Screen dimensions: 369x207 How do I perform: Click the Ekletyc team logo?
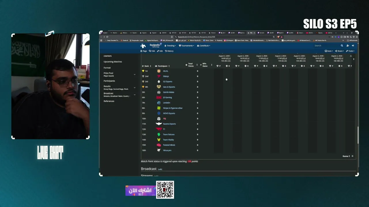click(x=159, y=76)
